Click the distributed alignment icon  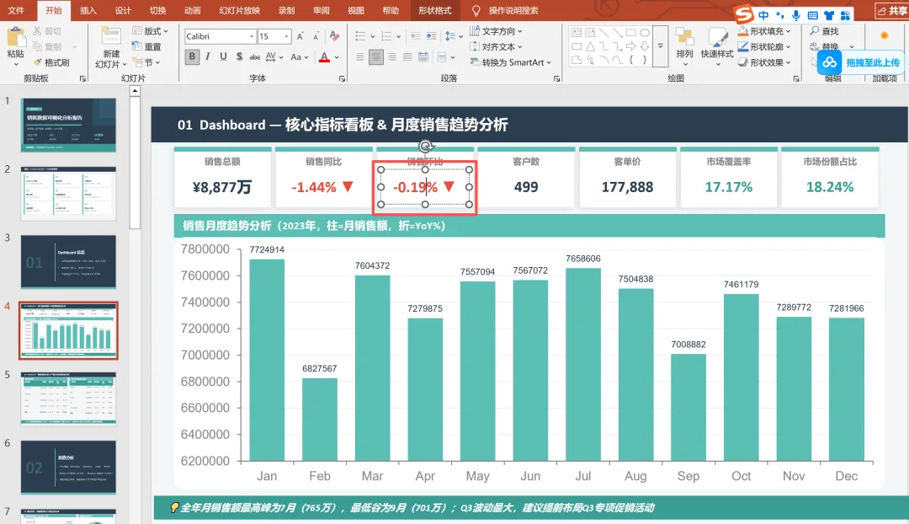[x=423, y=57]
